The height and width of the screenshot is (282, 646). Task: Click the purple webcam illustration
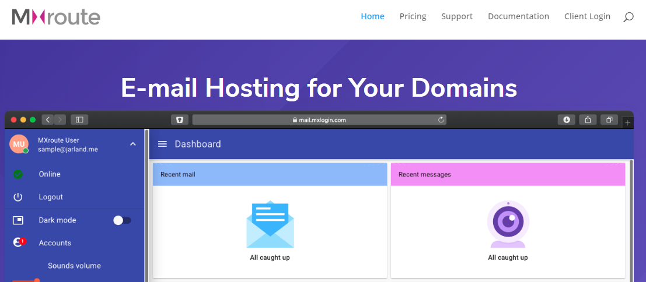(508, 224)
